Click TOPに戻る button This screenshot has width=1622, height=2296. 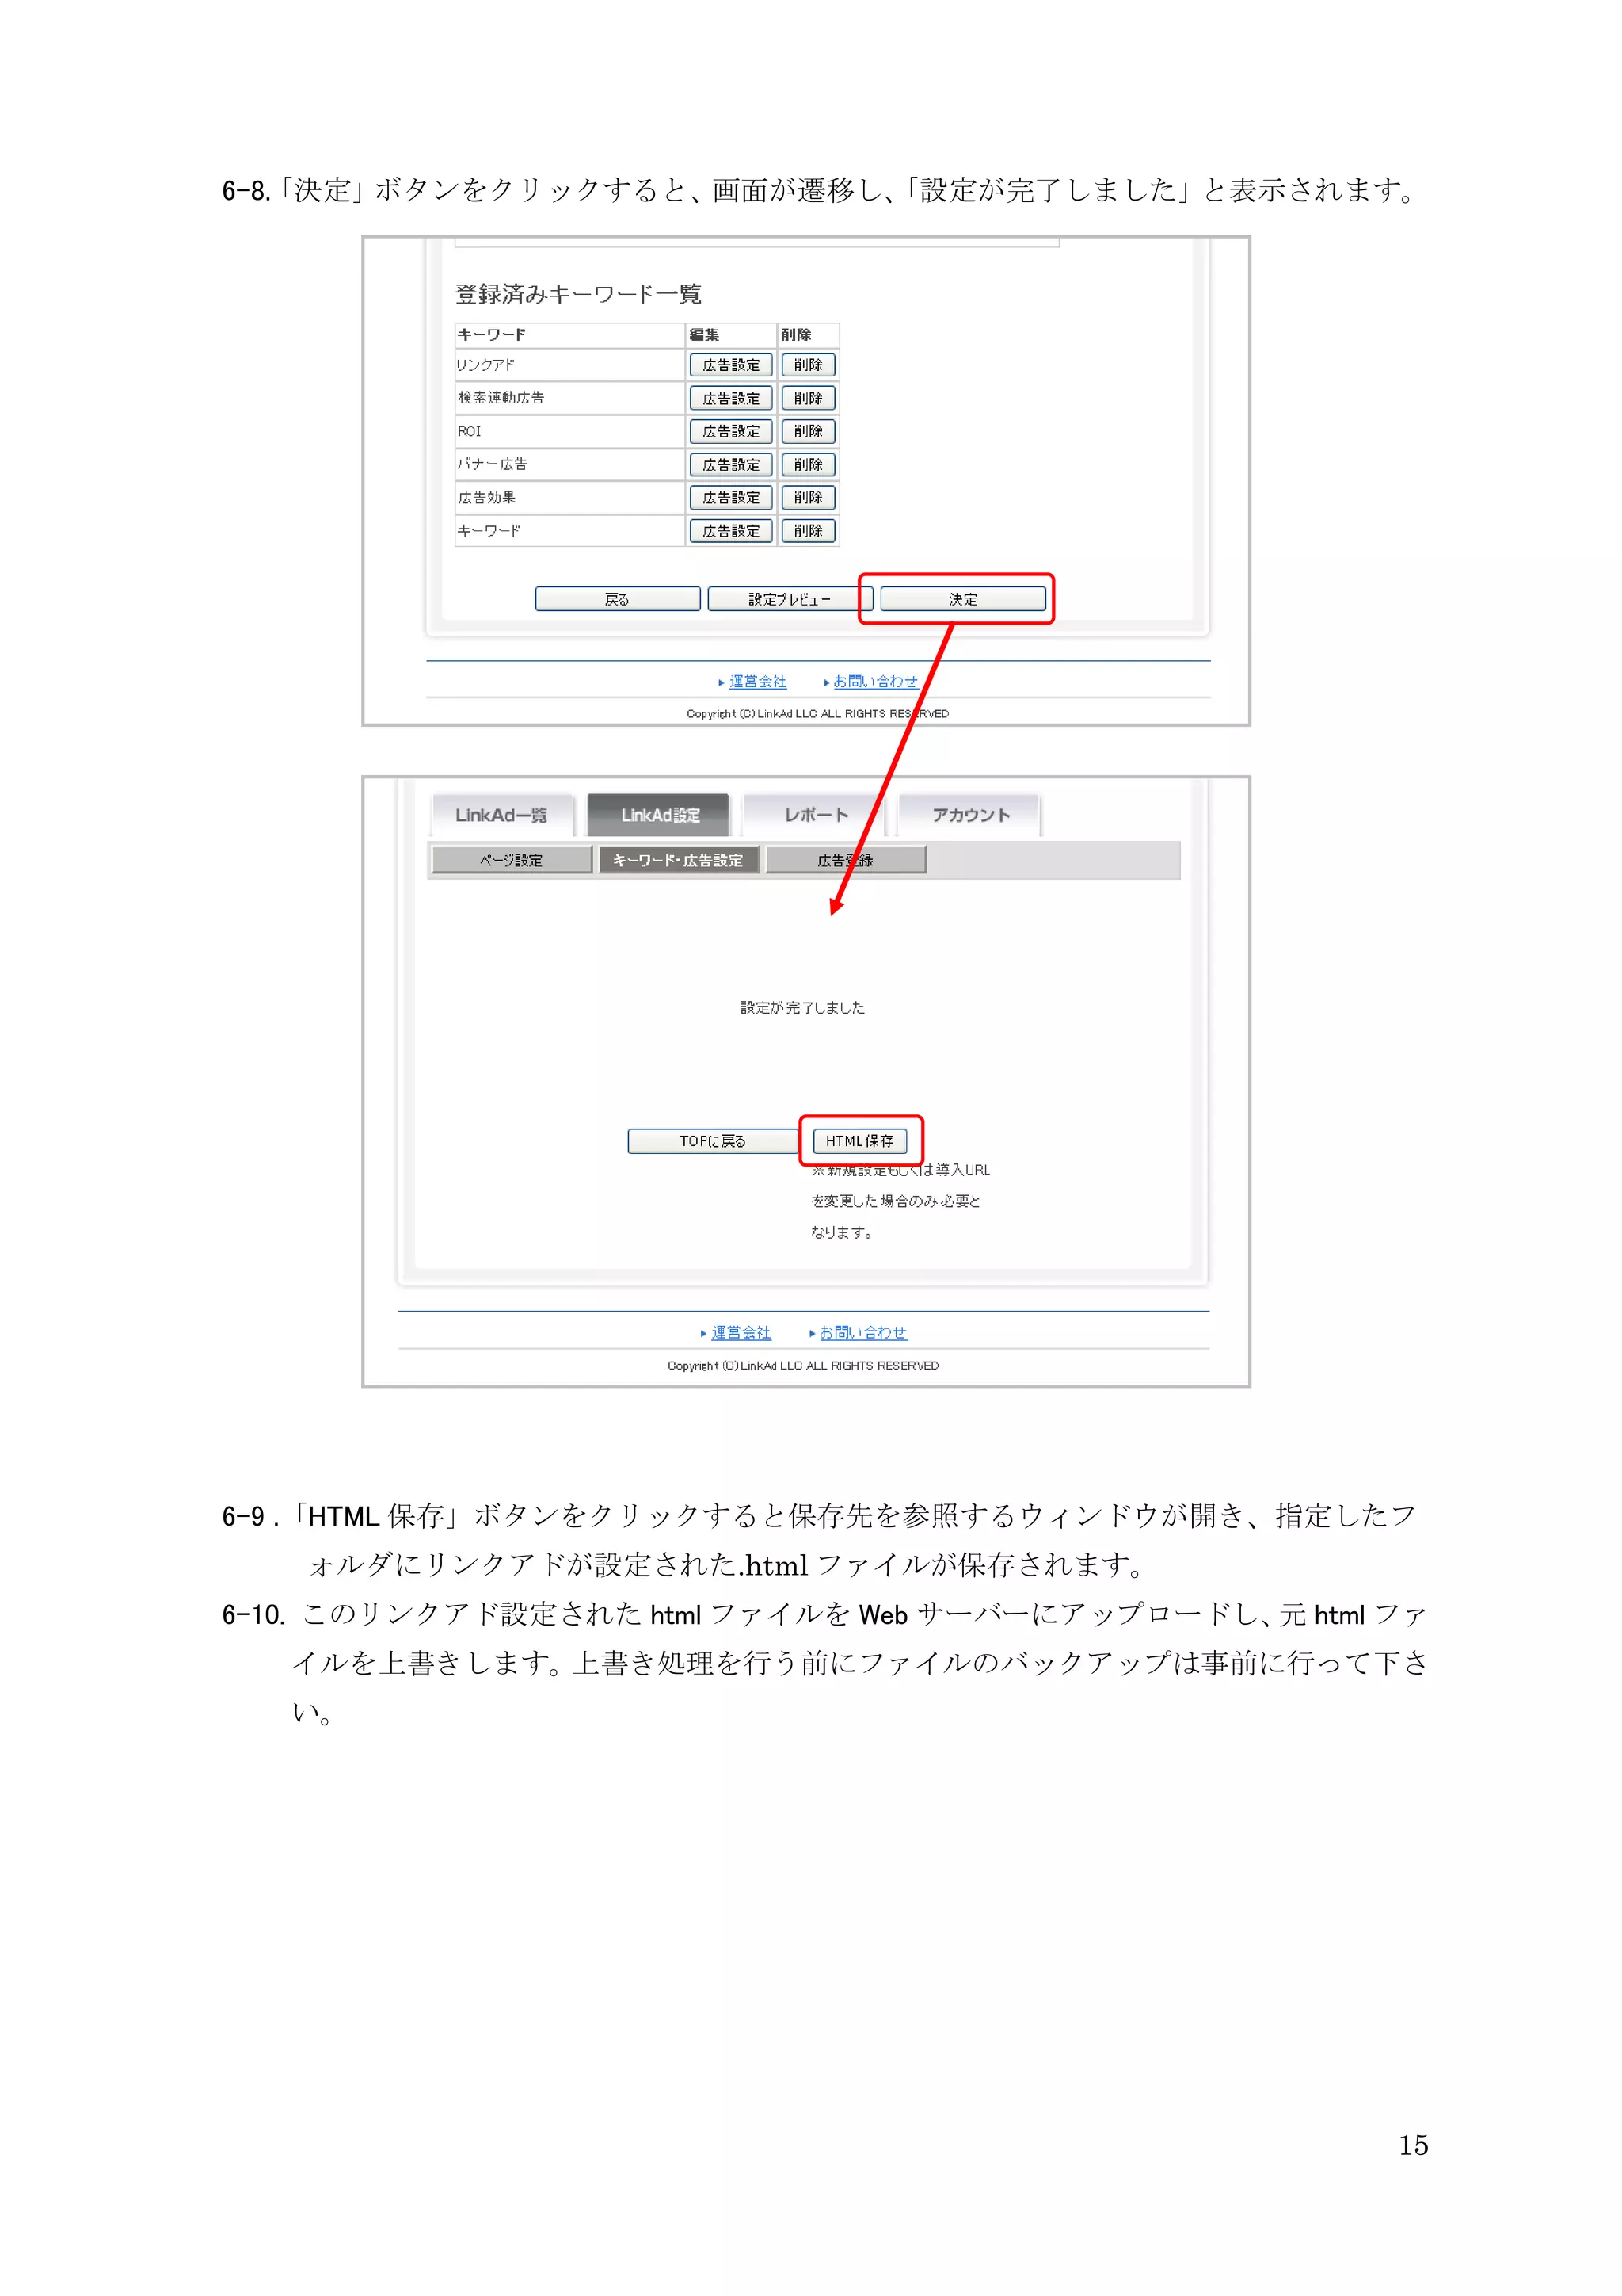(713, 1141)
